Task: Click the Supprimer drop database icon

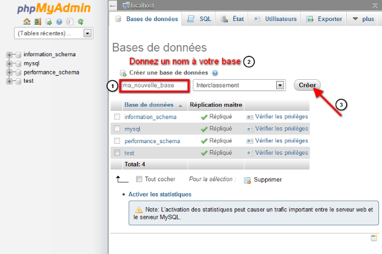Action: tap(247, 180)
